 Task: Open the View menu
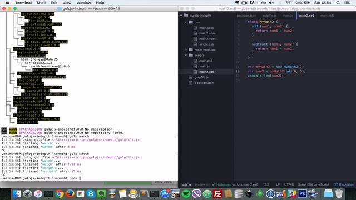pyautogui.click(x=67, y=3)
